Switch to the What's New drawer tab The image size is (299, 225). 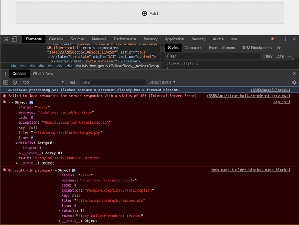coord(43,74)
